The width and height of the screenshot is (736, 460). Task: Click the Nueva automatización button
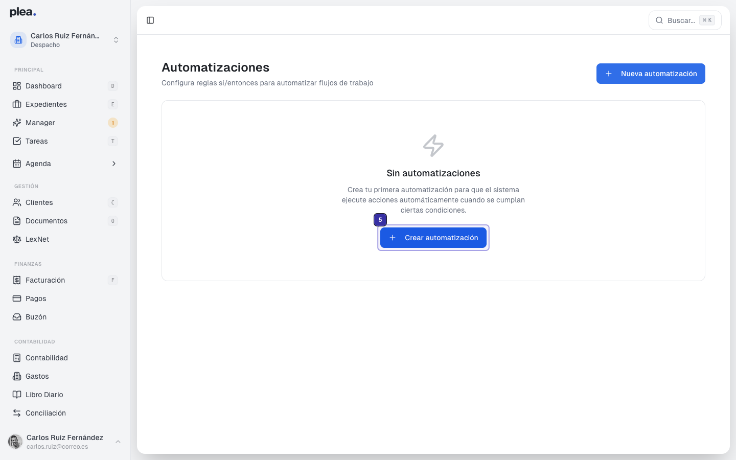[651, 74]
